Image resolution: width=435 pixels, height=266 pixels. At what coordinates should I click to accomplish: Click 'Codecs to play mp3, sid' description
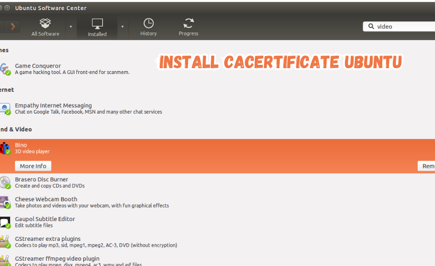[96, 245]
